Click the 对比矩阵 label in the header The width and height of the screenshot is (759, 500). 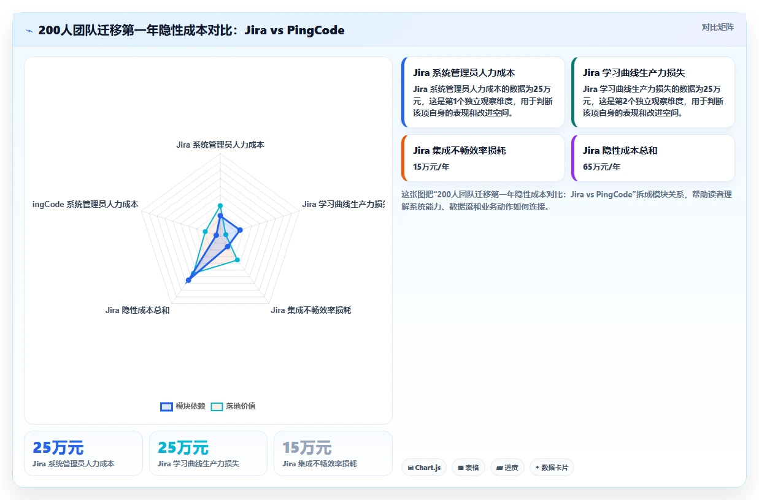[717, 27]
